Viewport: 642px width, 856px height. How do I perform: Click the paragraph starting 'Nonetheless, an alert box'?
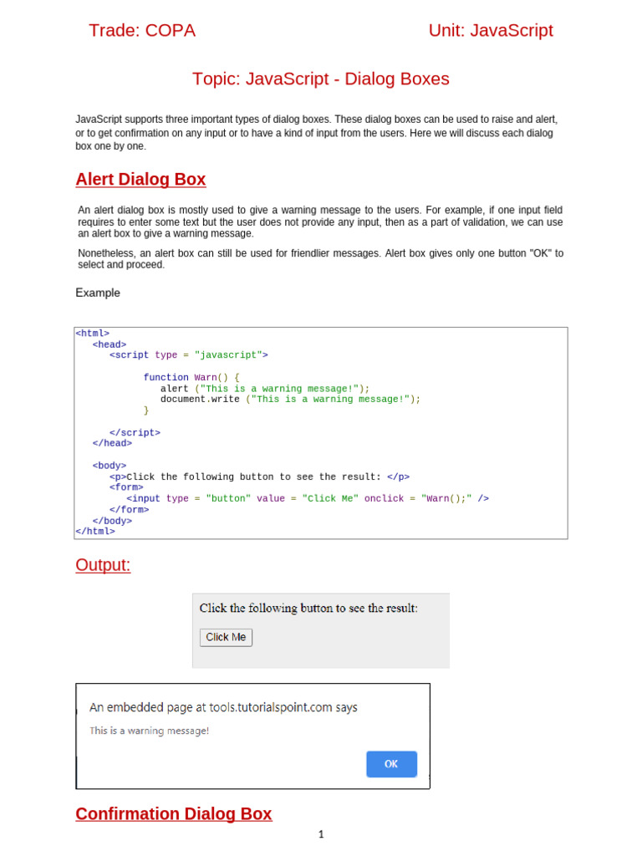point(320,259)
